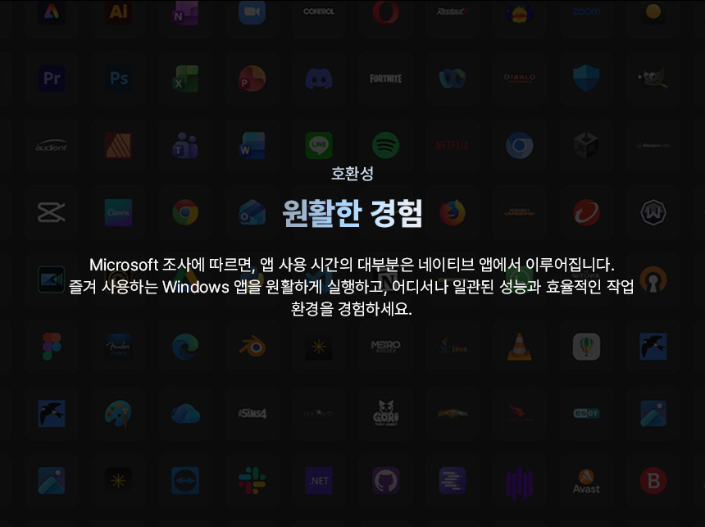
Task: Select the Redout game logo
Action: click(x=453, y=11)
